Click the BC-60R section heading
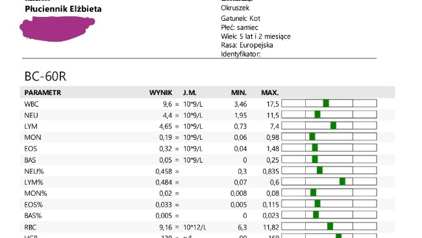The width and height of the screenshot is (422, 238). (x=45, y=76)
